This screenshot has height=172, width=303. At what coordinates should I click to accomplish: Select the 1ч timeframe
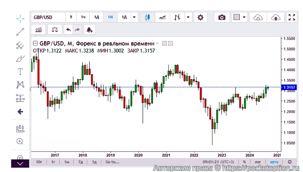83,17
